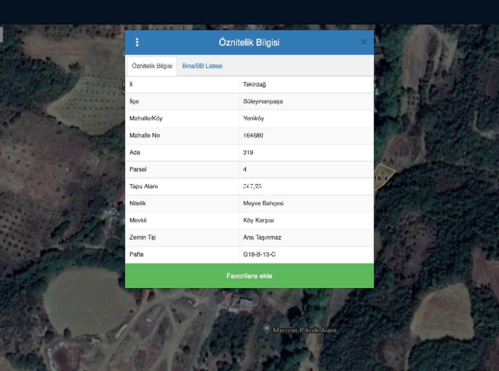499x371 pixels.
Task: Select the Süleymanpaşa value in İlçe row
Action: (x=263, y=101)
